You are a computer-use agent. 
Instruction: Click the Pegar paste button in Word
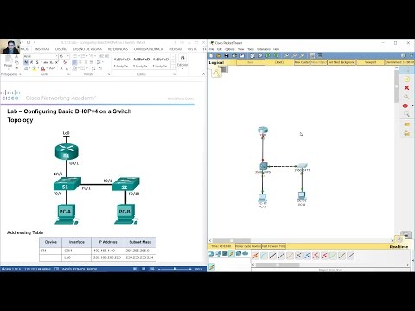(8, 62)
